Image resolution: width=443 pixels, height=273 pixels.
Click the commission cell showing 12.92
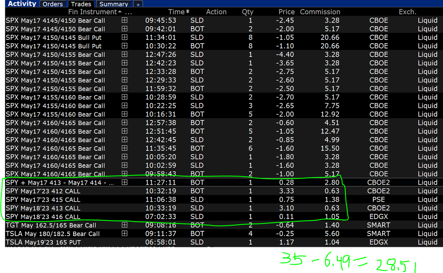click(x=330, y=114)
